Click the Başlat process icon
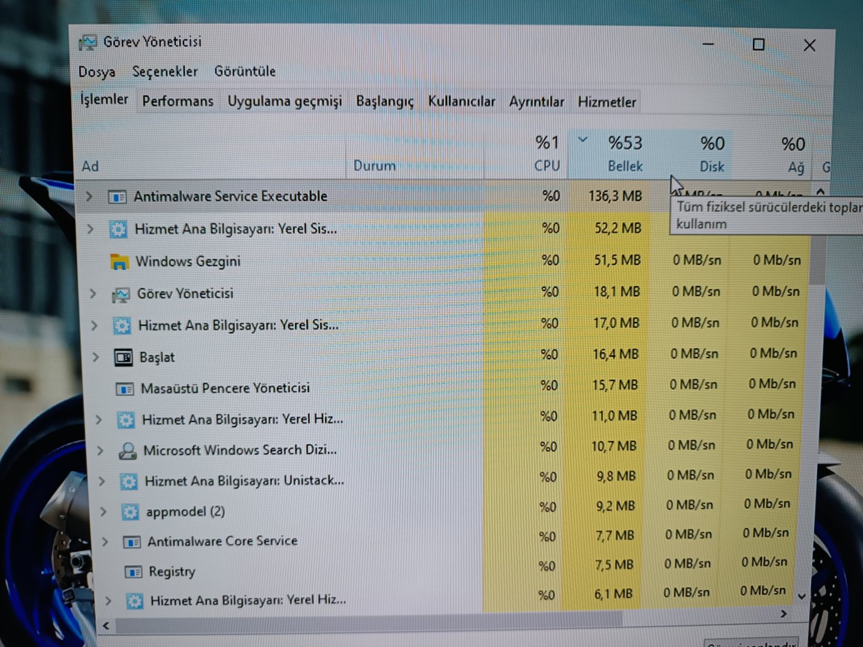Screen dimensions: 863x647 tap(123, 358)
